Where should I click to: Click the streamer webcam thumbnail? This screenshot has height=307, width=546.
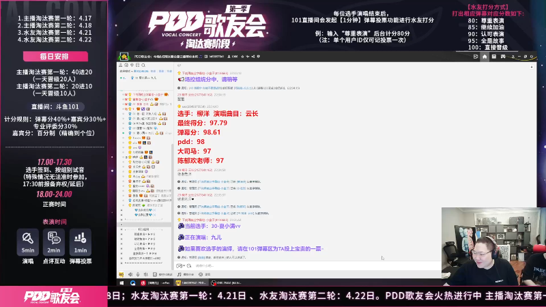(493, 246)
